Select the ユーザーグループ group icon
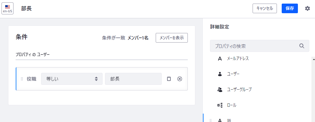This screenshot has height=122, width=315. point(220,89)
